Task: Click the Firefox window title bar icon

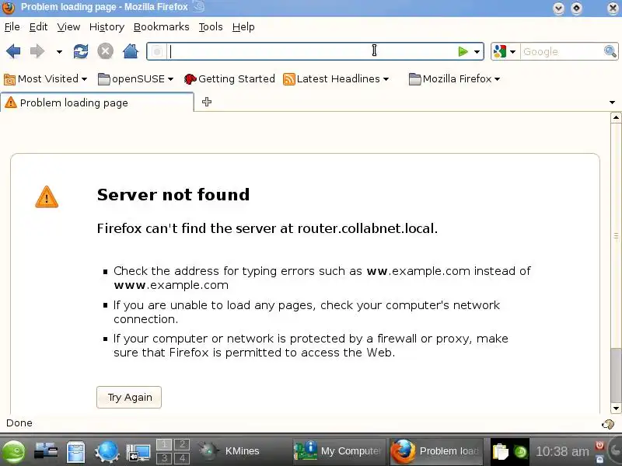Action: (x=9, y=8)
